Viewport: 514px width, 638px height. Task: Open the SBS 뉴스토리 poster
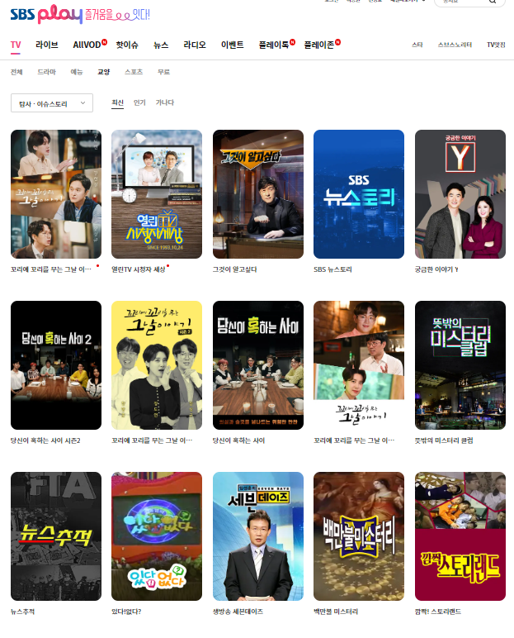click(359, 194)
